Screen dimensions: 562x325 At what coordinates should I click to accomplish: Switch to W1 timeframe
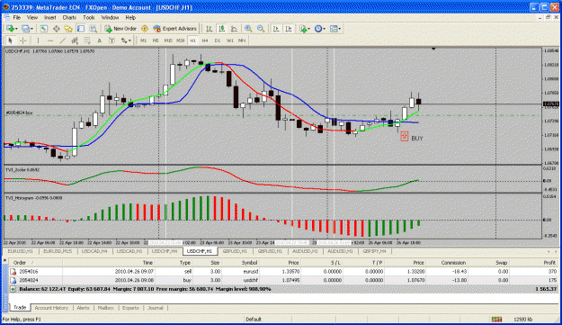[230, 41]
